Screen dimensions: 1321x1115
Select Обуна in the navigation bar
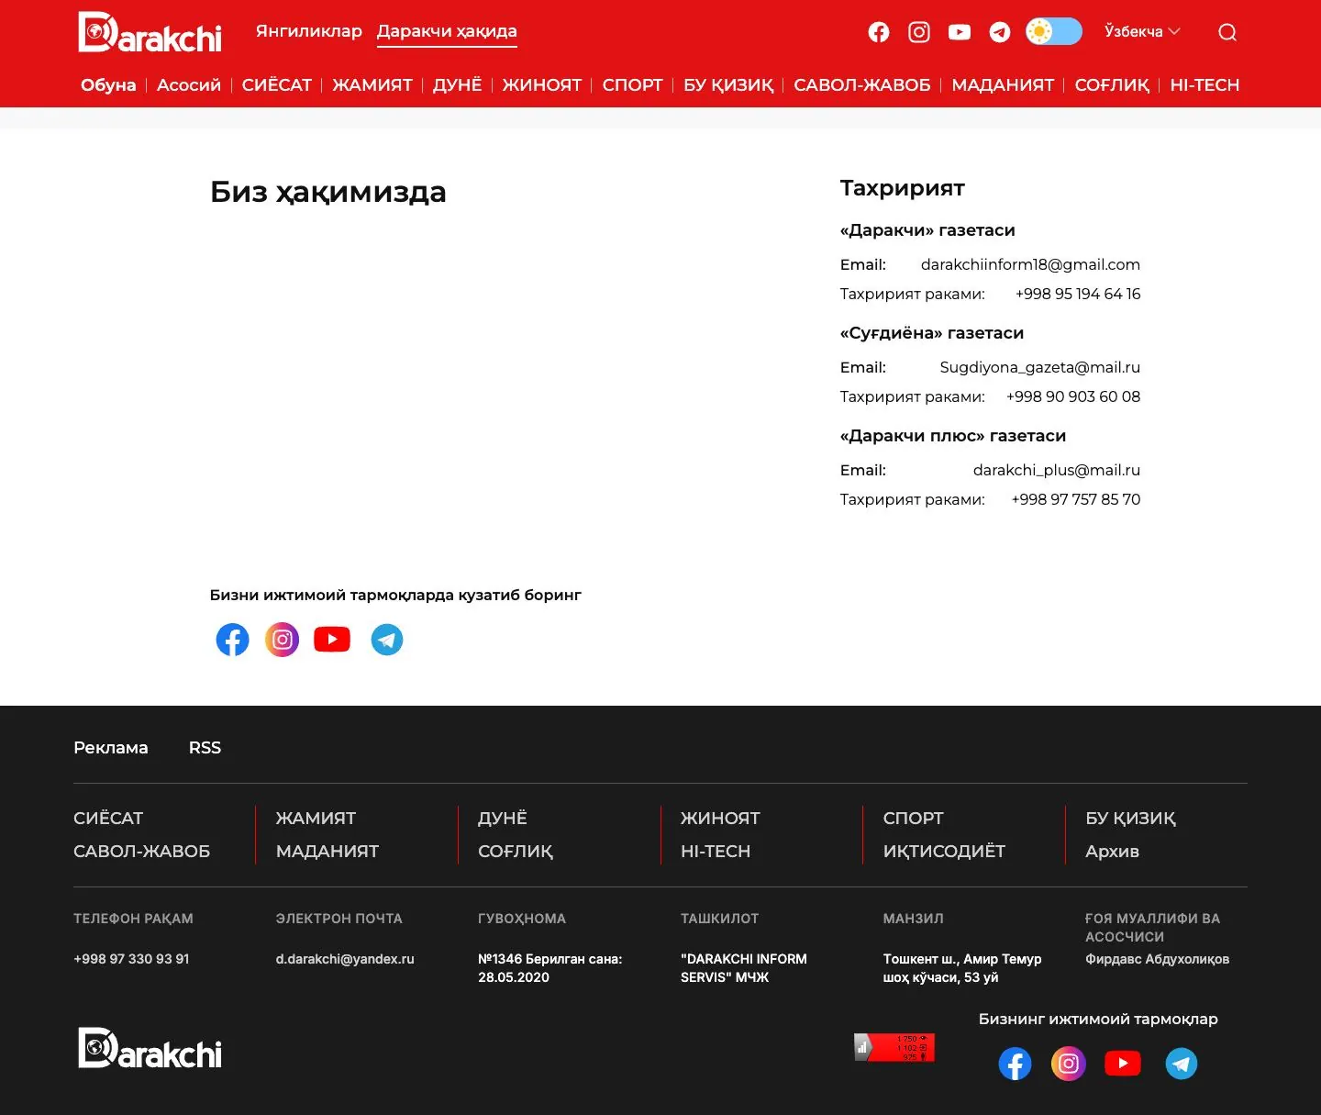point(108,85)
